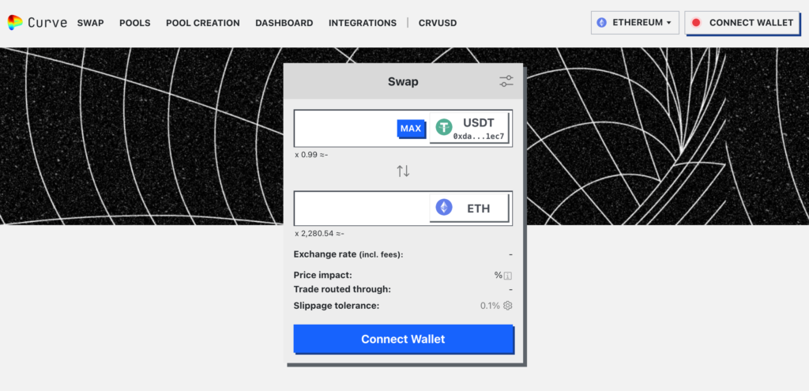Image resolution: width=809 pixels, height=391 pixels.
Task: Click 'Trade routed through:' label
Action: [342, 289]
